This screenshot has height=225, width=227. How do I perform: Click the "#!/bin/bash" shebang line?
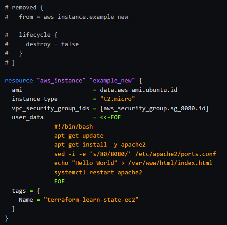[73, 127]
